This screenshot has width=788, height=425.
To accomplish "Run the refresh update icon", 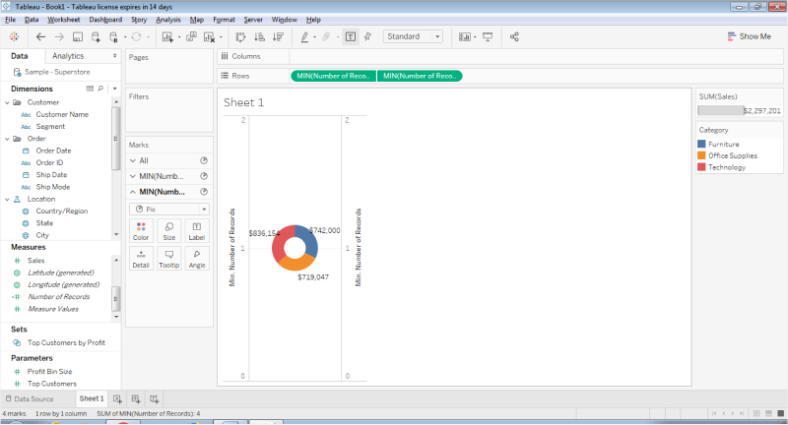I will (136, 36).
